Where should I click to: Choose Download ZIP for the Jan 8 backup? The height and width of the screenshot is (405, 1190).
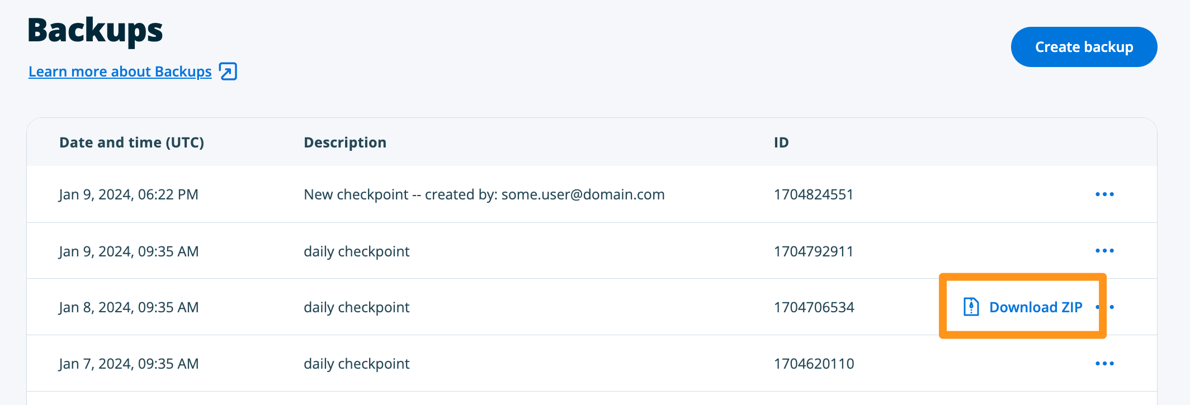tap(1035, 307)
